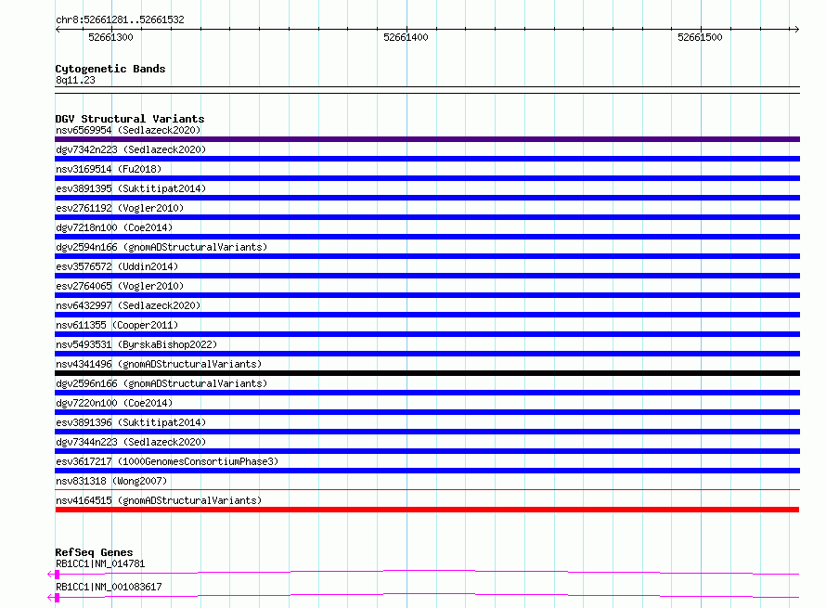Viewport: 826px width, 608px height.
Task: Select variant esv2764065 (Vogler2010) label
Action: [120, 286]
